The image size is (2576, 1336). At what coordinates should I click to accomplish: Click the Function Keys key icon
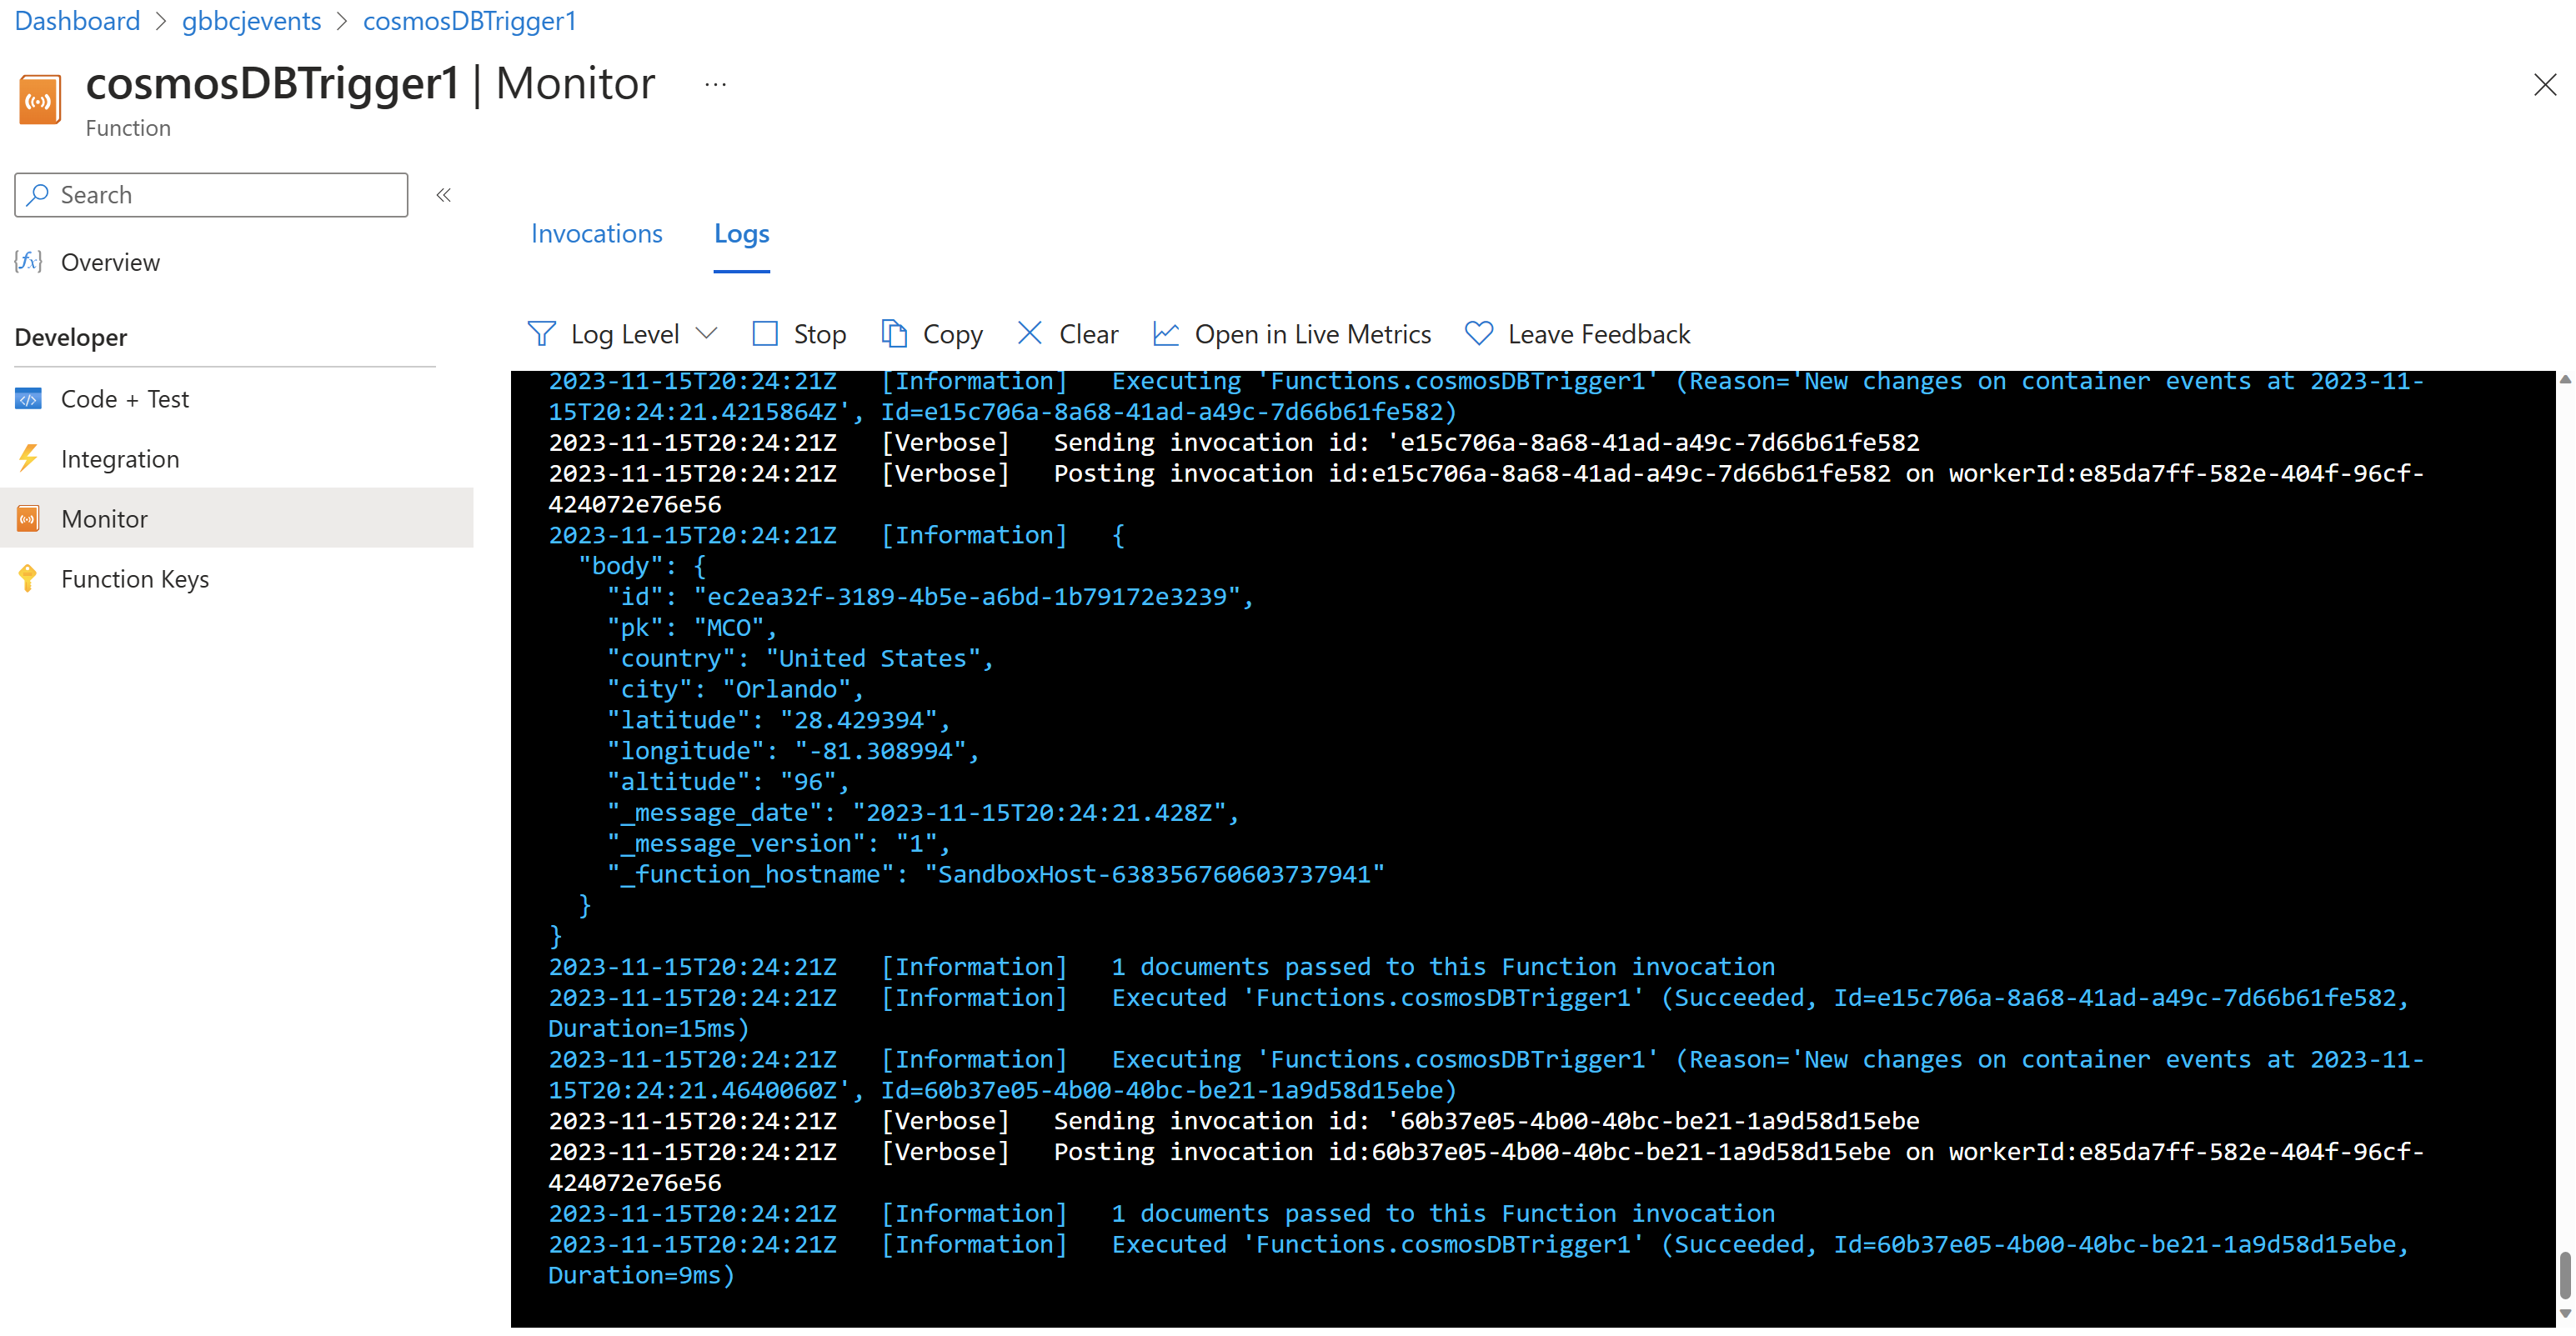click(x=28, y=579)
